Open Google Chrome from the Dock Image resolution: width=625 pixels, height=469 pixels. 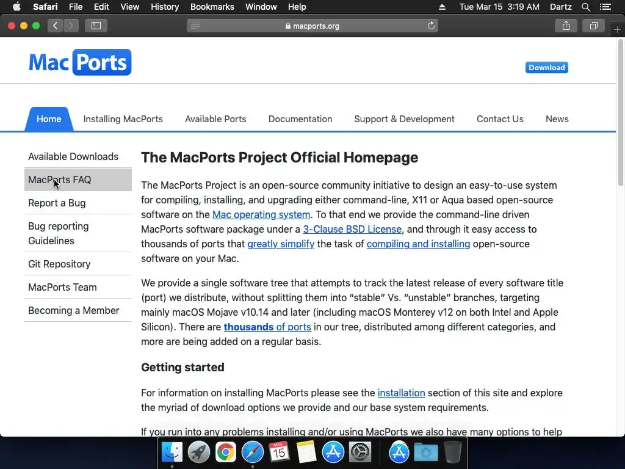point(226,453)
